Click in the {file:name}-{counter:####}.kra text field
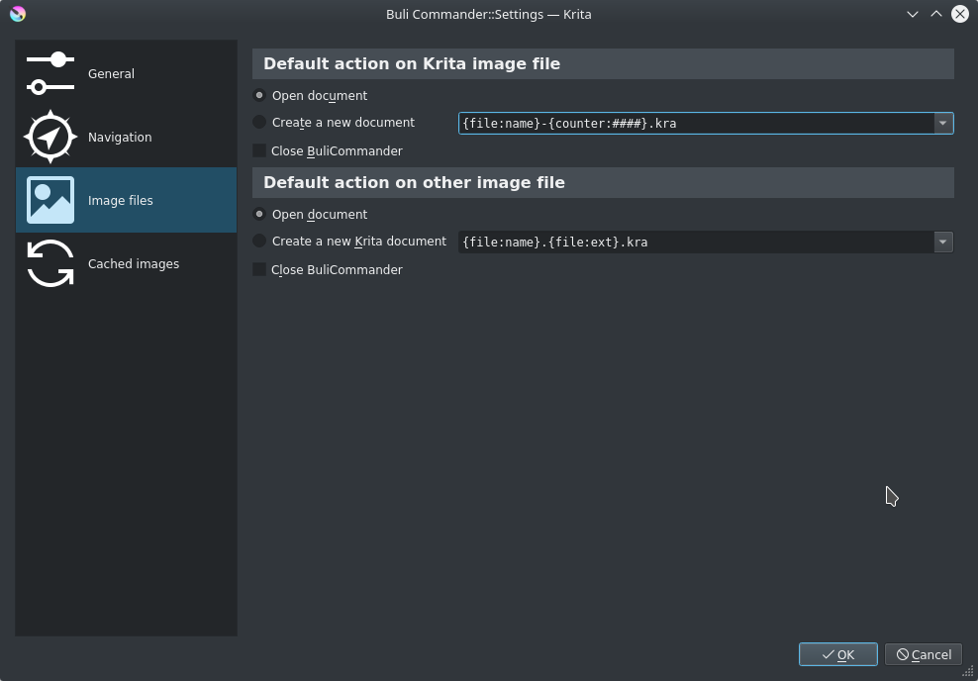The width and height of the screenshot is (978, 681). [x=693, y=124]
